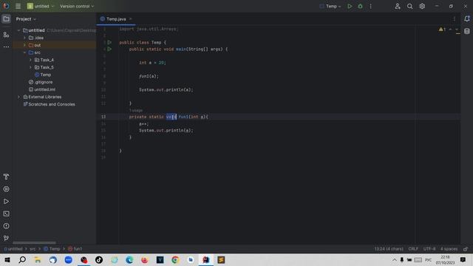Open Windows Action Center notifications
The image size is (473, 266).
click(x=463, y=260)
